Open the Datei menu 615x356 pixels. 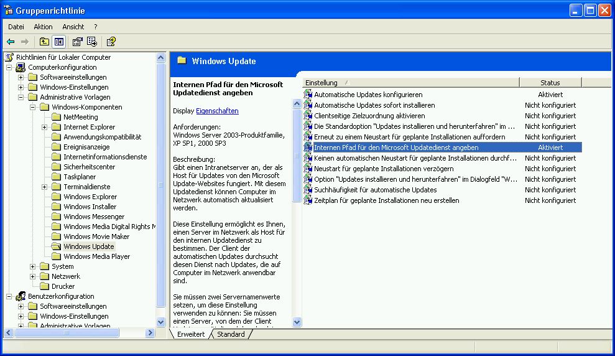[x=16, y=27]
